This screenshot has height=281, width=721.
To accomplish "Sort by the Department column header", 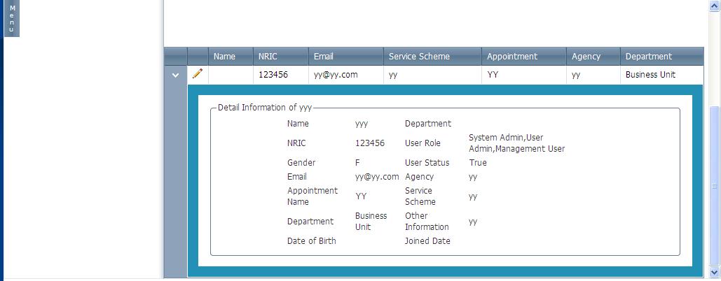I will (x=649, y=57).
